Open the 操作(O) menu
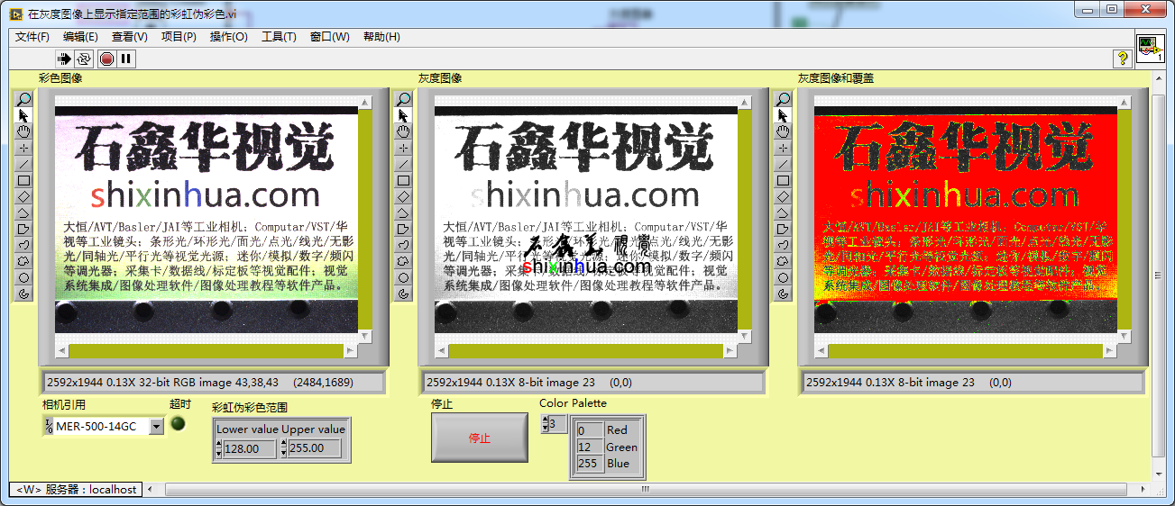 [x=228, y=37]
